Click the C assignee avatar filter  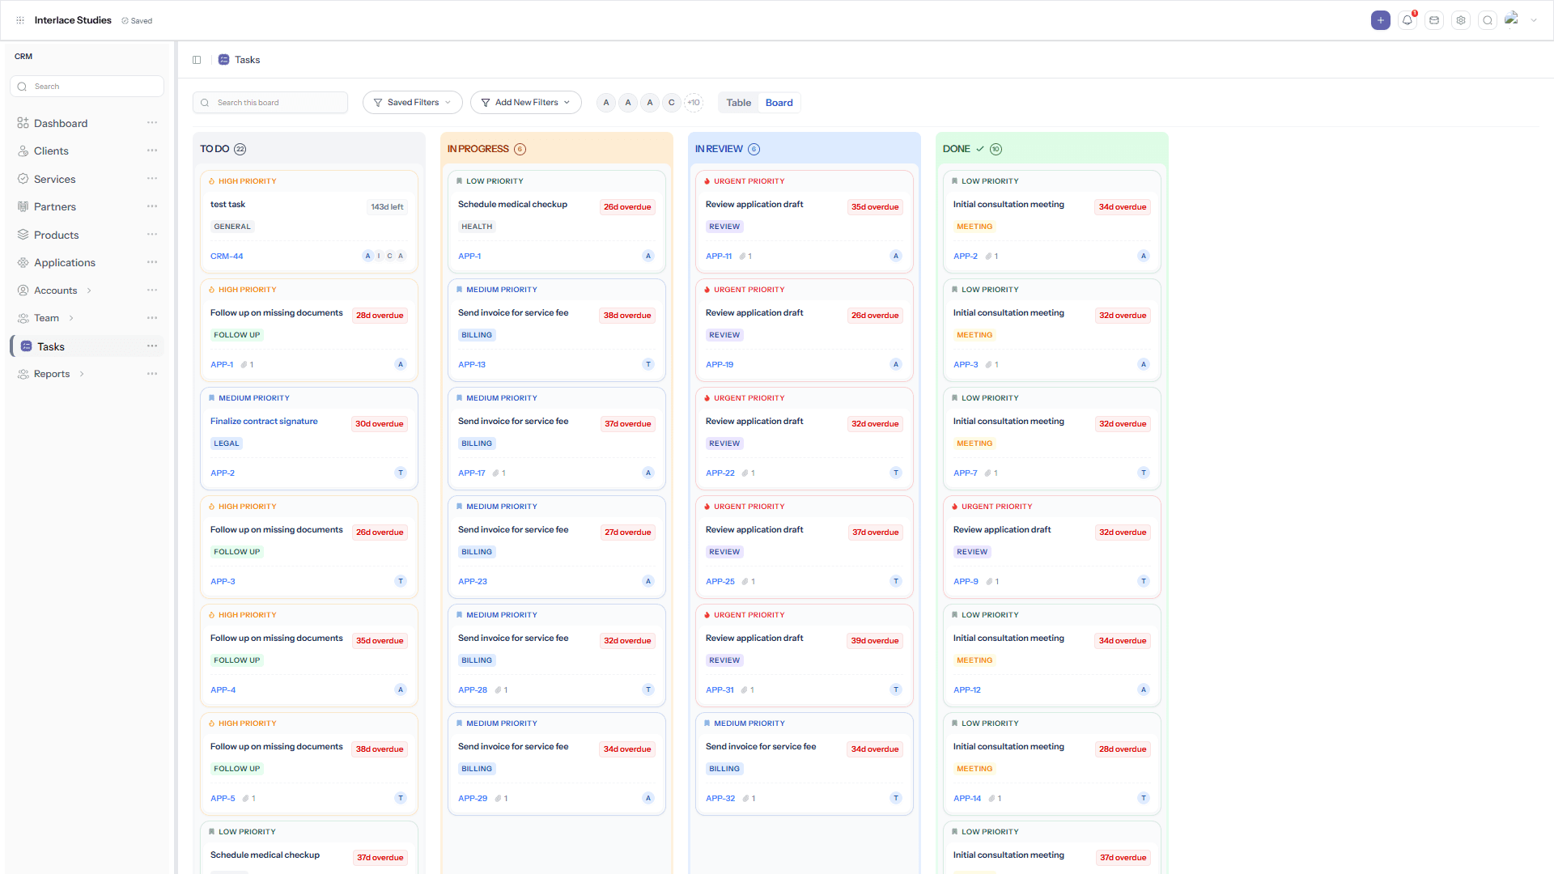point(672,103)
